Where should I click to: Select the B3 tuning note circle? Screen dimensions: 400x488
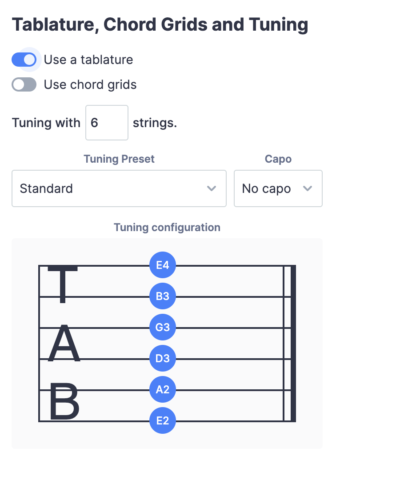click(163, 296)
